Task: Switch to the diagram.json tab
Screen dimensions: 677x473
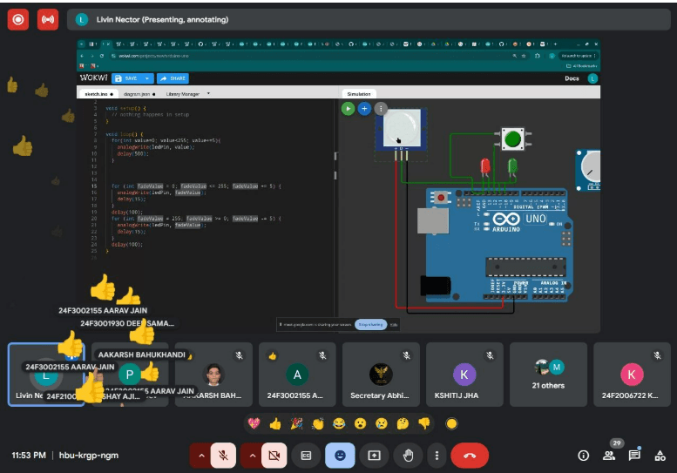Action: pyautogui.click(x=139, y=94)
